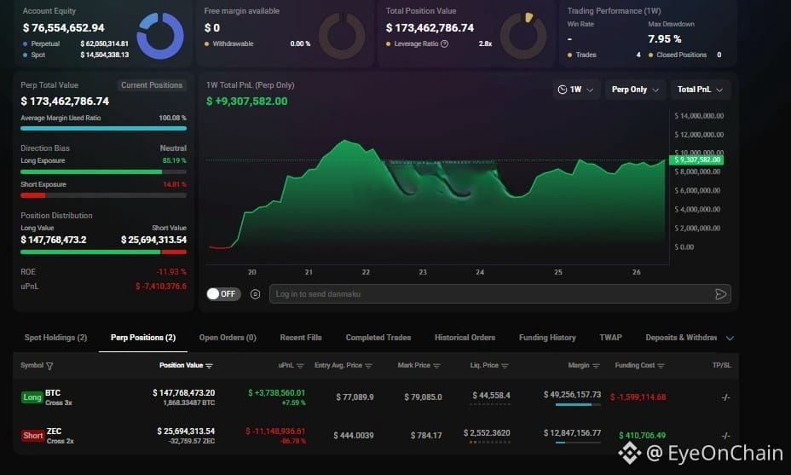The image size is (791, 475).
Task: Click the ZEC margin usage bar
Action: [x=578, y=443]
